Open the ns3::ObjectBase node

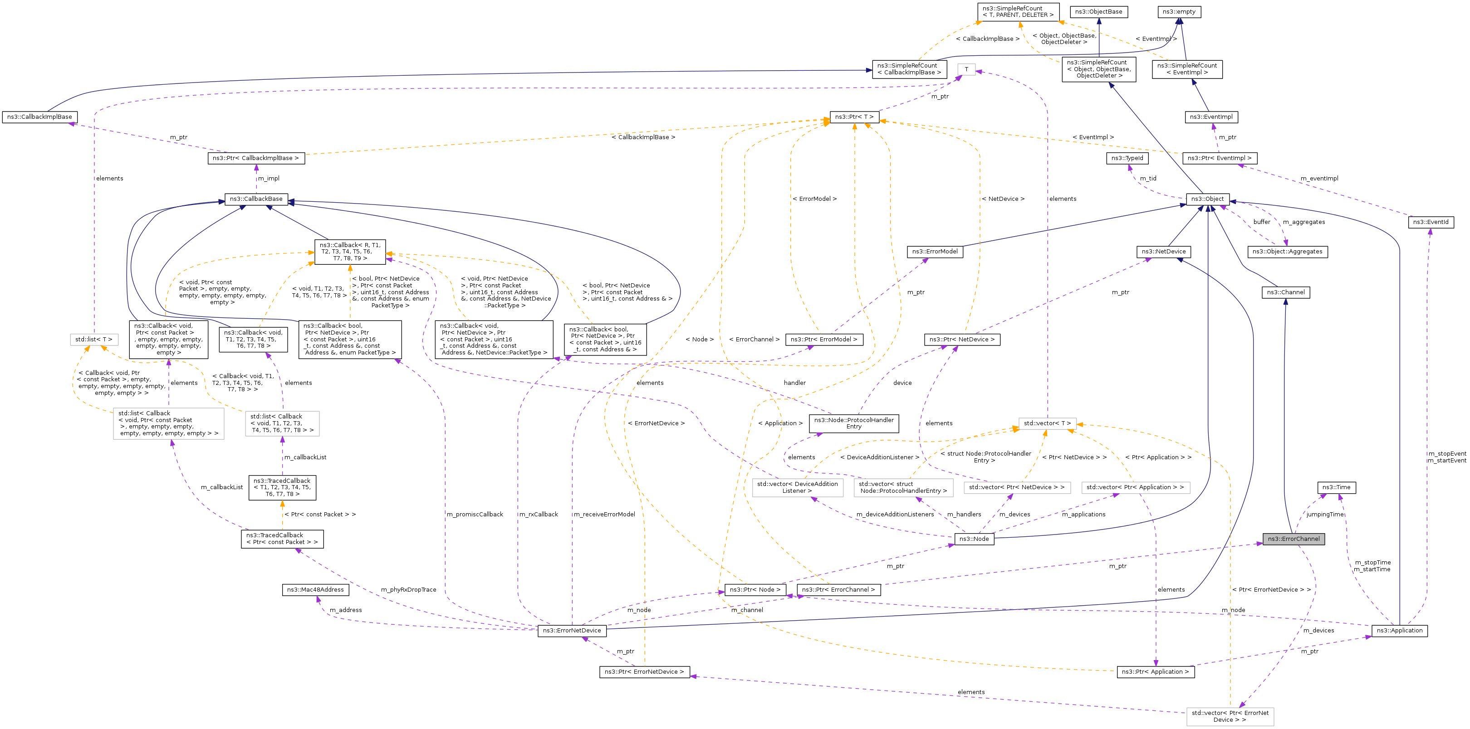pyautogui.click(x=1098, y=11)
